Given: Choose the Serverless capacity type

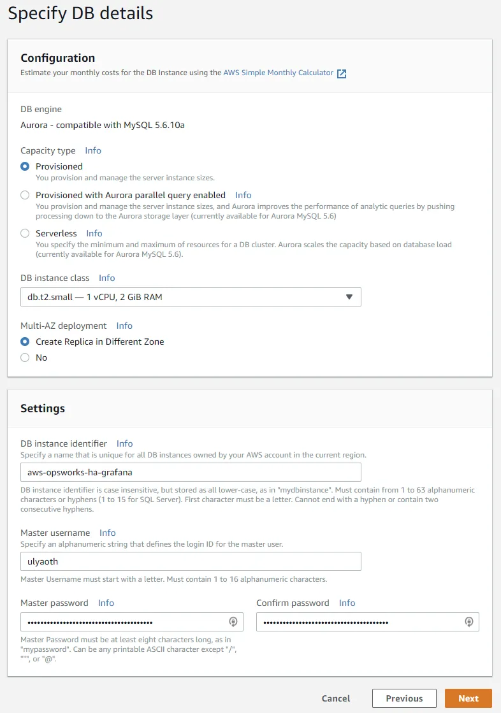Looking at the screenshot, I should (25, 233).
